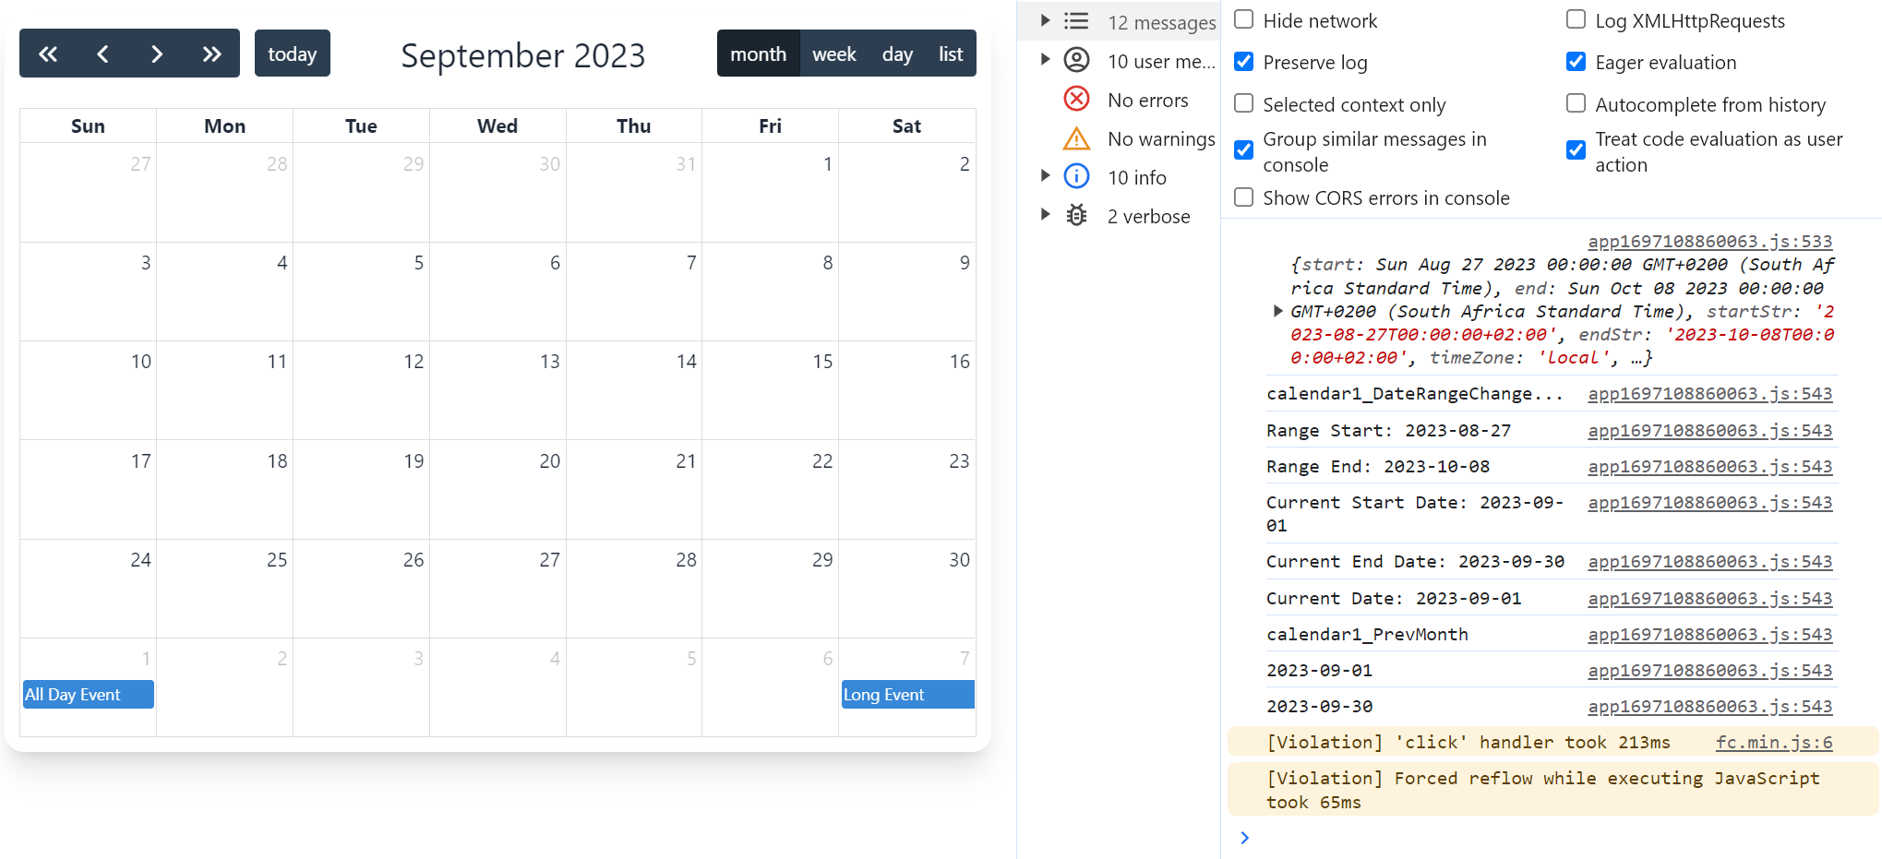Switch calendar to week view
1882x859 pixels.
pyautogui.click(x=833, y=54)
